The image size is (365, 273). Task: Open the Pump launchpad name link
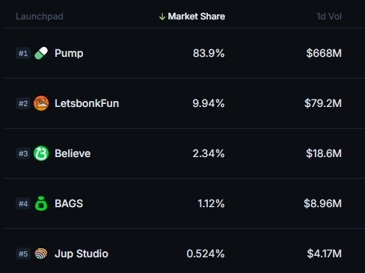click(69, 54)
